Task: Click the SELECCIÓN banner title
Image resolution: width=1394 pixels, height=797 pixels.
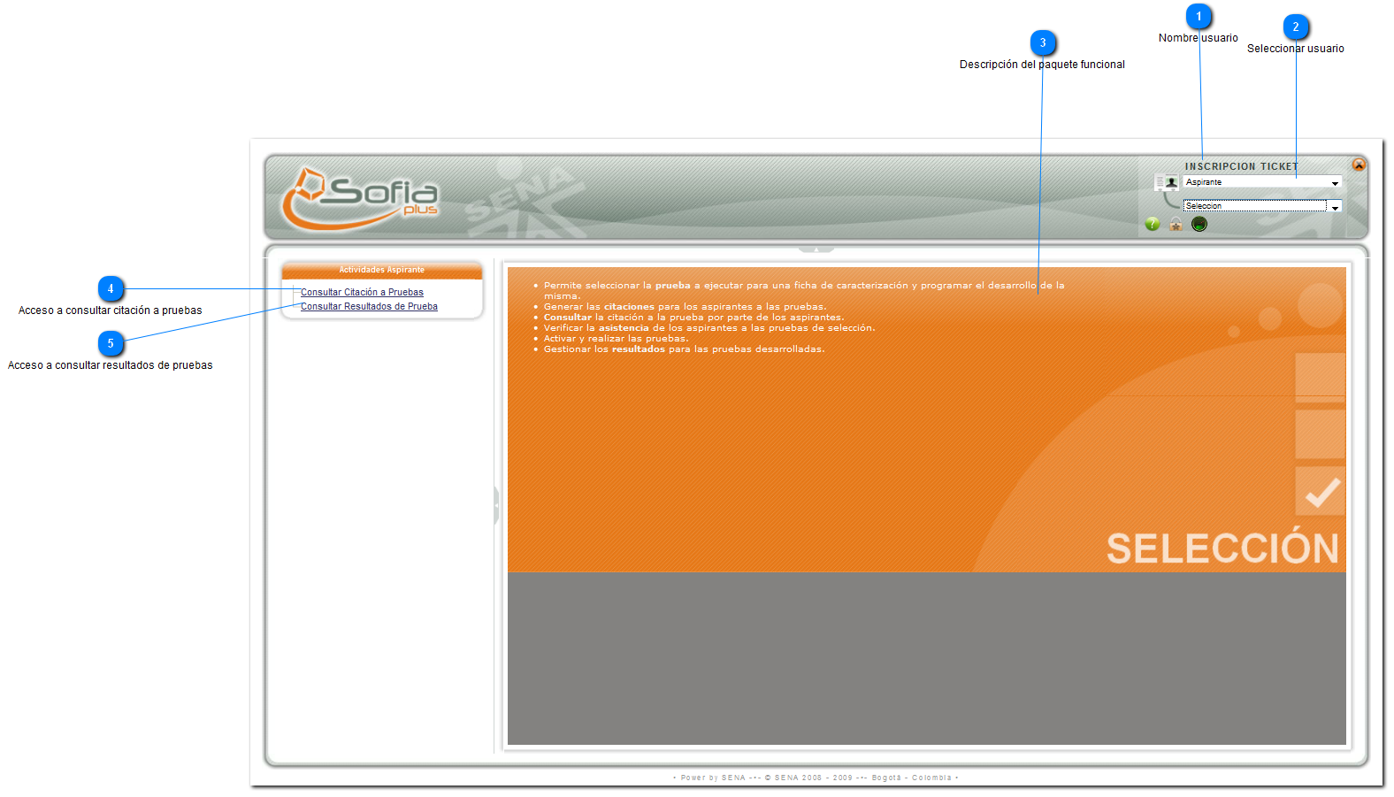Action: (1222, 548)
